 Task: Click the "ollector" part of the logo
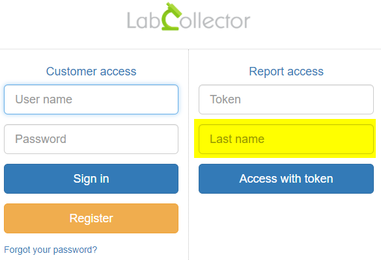tap(215, 21)
